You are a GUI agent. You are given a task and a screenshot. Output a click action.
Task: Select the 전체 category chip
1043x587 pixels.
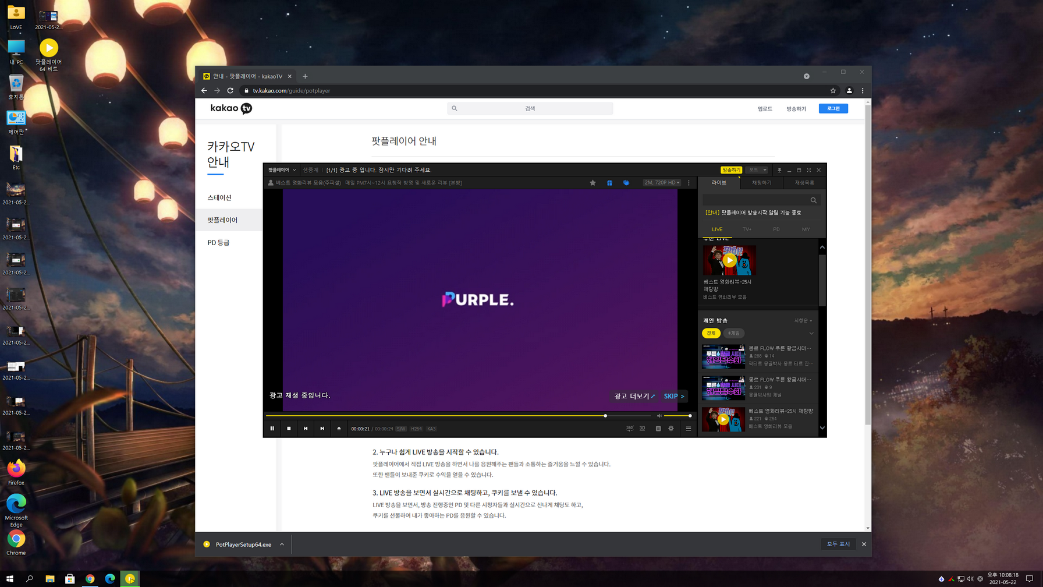[x=711, y=333]
